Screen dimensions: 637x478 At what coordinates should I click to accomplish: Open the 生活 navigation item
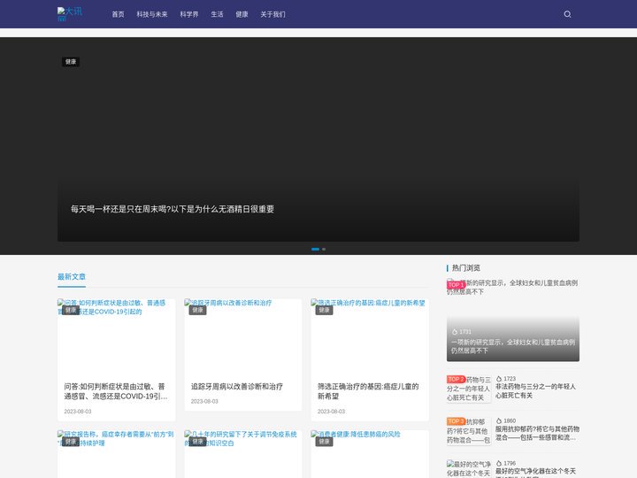217,14
